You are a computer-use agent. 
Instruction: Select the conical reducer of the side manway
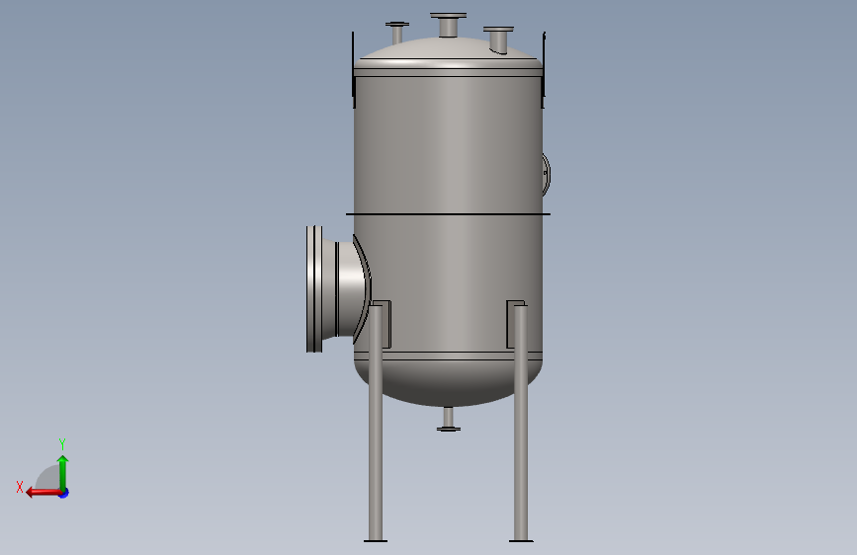[329, 289]
